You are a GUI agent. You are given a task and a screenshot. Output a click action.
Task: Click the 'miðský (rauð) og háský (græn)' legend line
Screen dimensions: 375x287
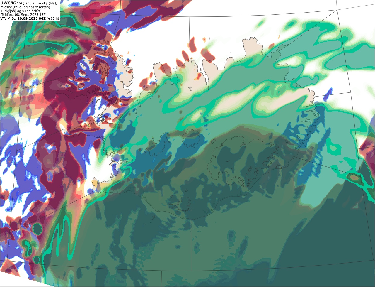tap(25, 7)
